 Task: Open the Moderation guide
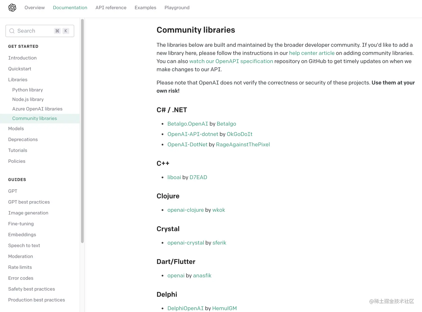(x=20, y=256)
